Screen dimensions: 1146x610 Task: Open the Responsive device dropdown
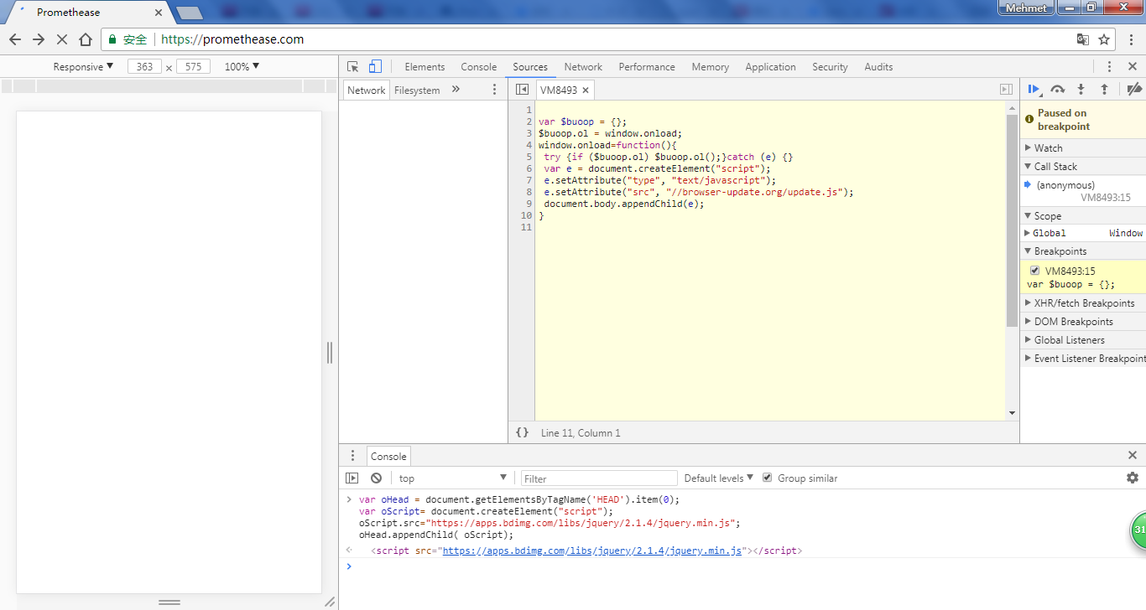83,67
